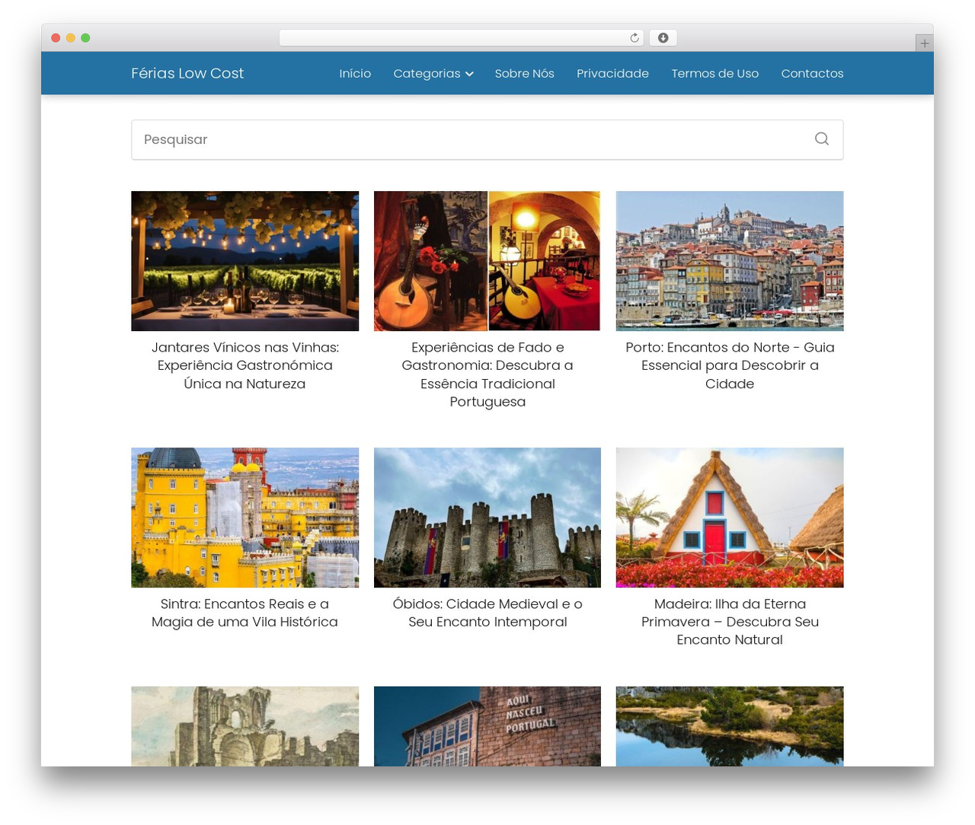Click the Férias Low Cost site title

tap(187, 73)
